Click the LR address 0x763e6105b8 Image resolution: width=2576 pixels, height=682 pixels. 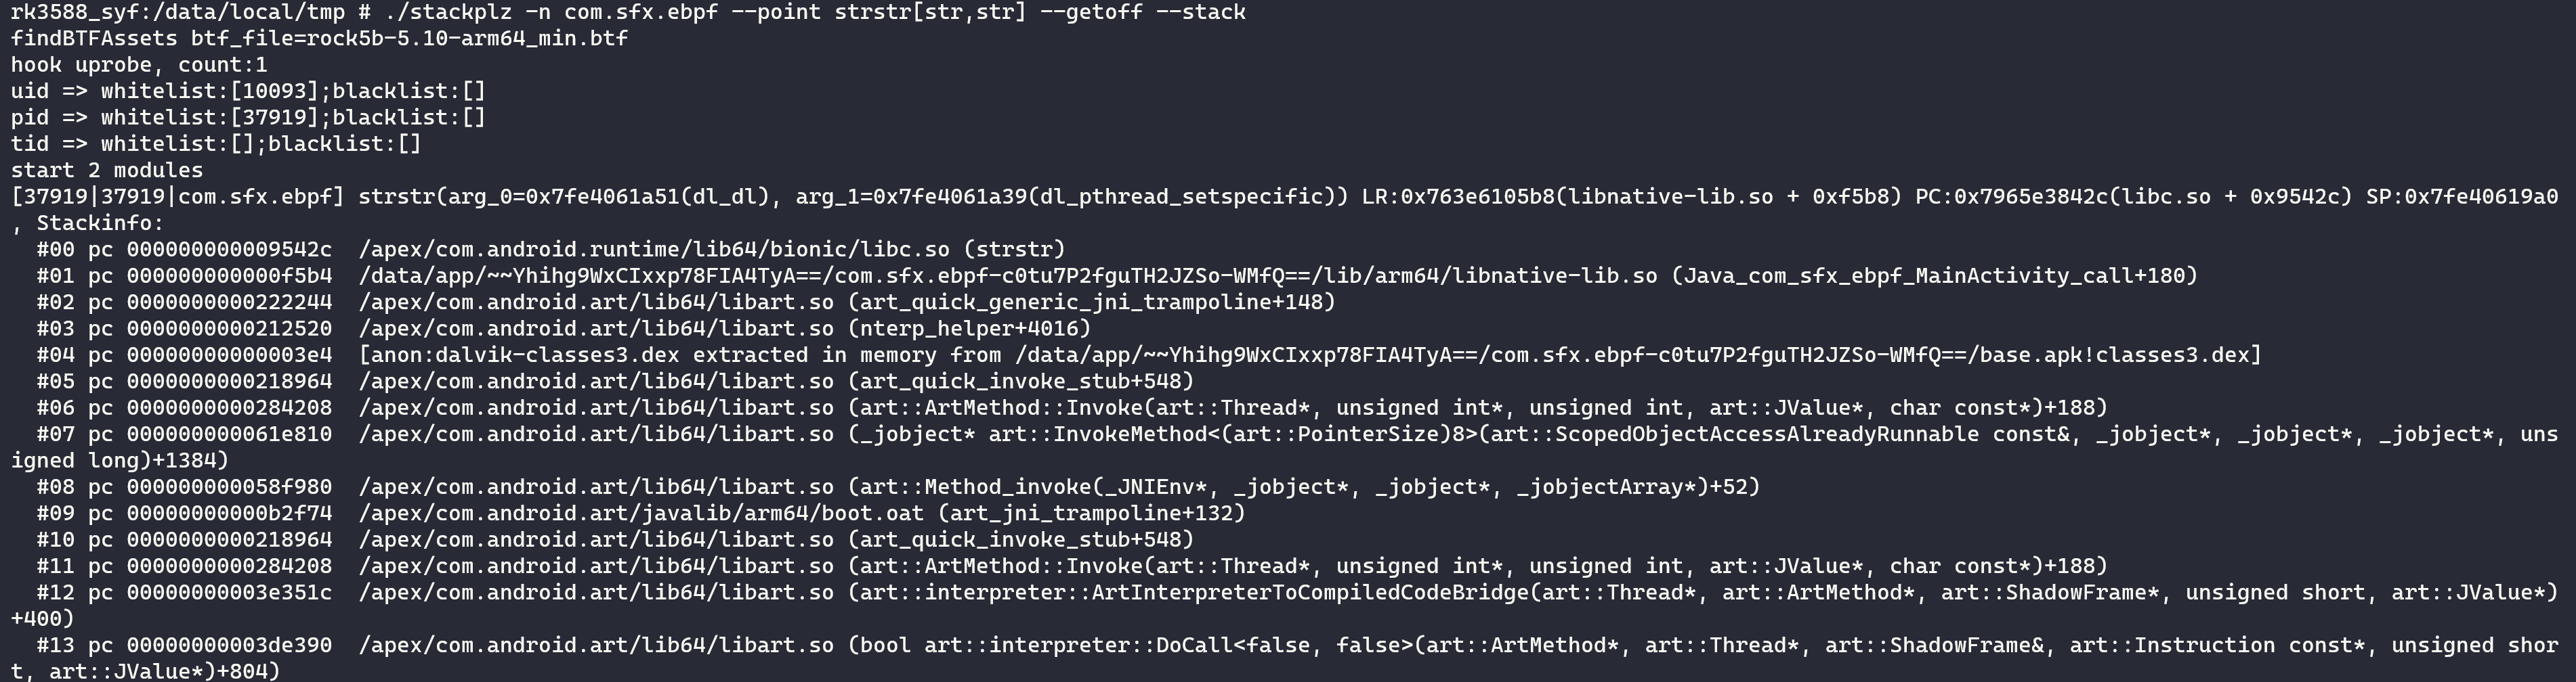click(1477, 197)
